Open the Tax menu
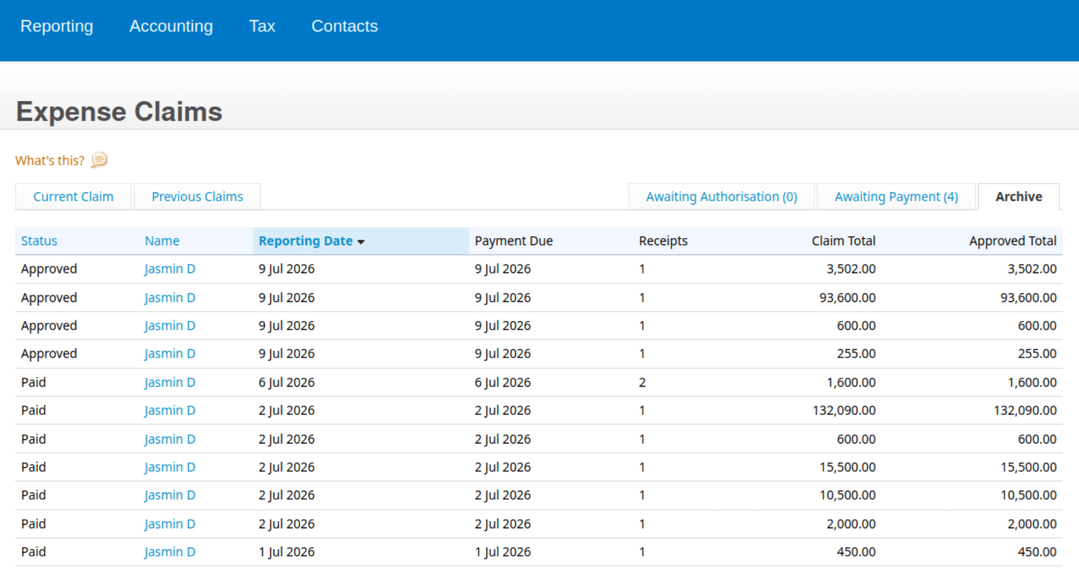 (x=262, y=26)
